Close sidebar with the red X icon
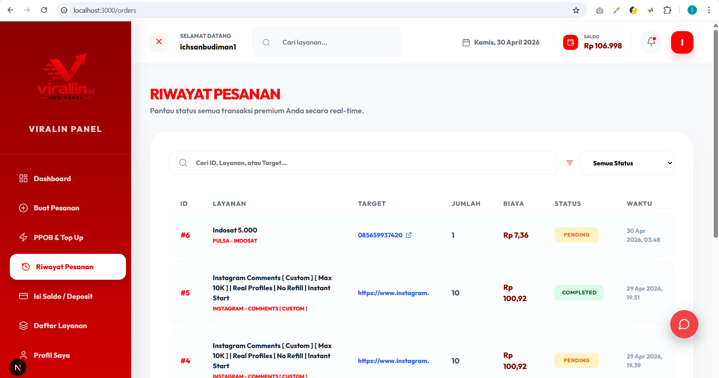Image resolution: width=719 pixels, height=378 pixels. tap(159, 42)
